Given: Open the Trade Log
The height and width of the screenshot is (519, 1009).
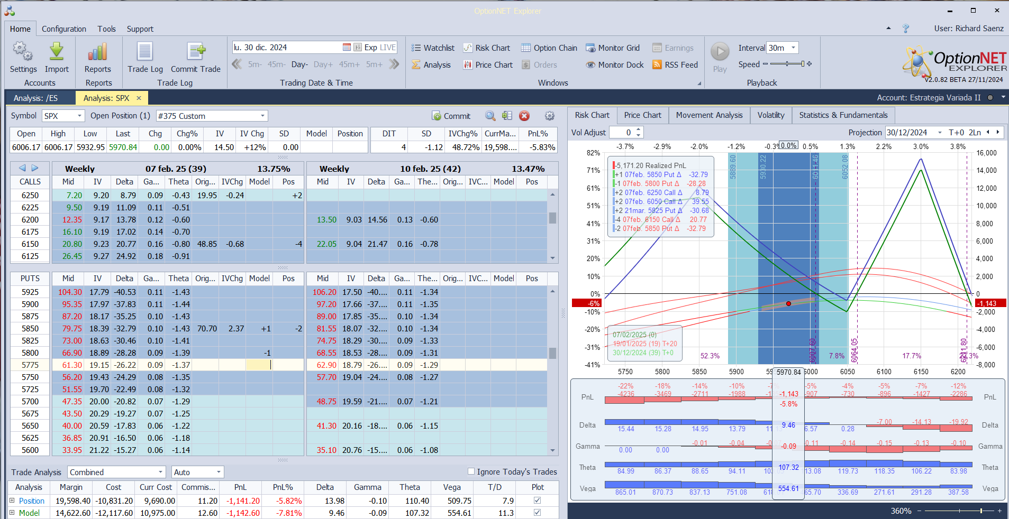Looking at the screenshot, I should (x=145, y=57).
